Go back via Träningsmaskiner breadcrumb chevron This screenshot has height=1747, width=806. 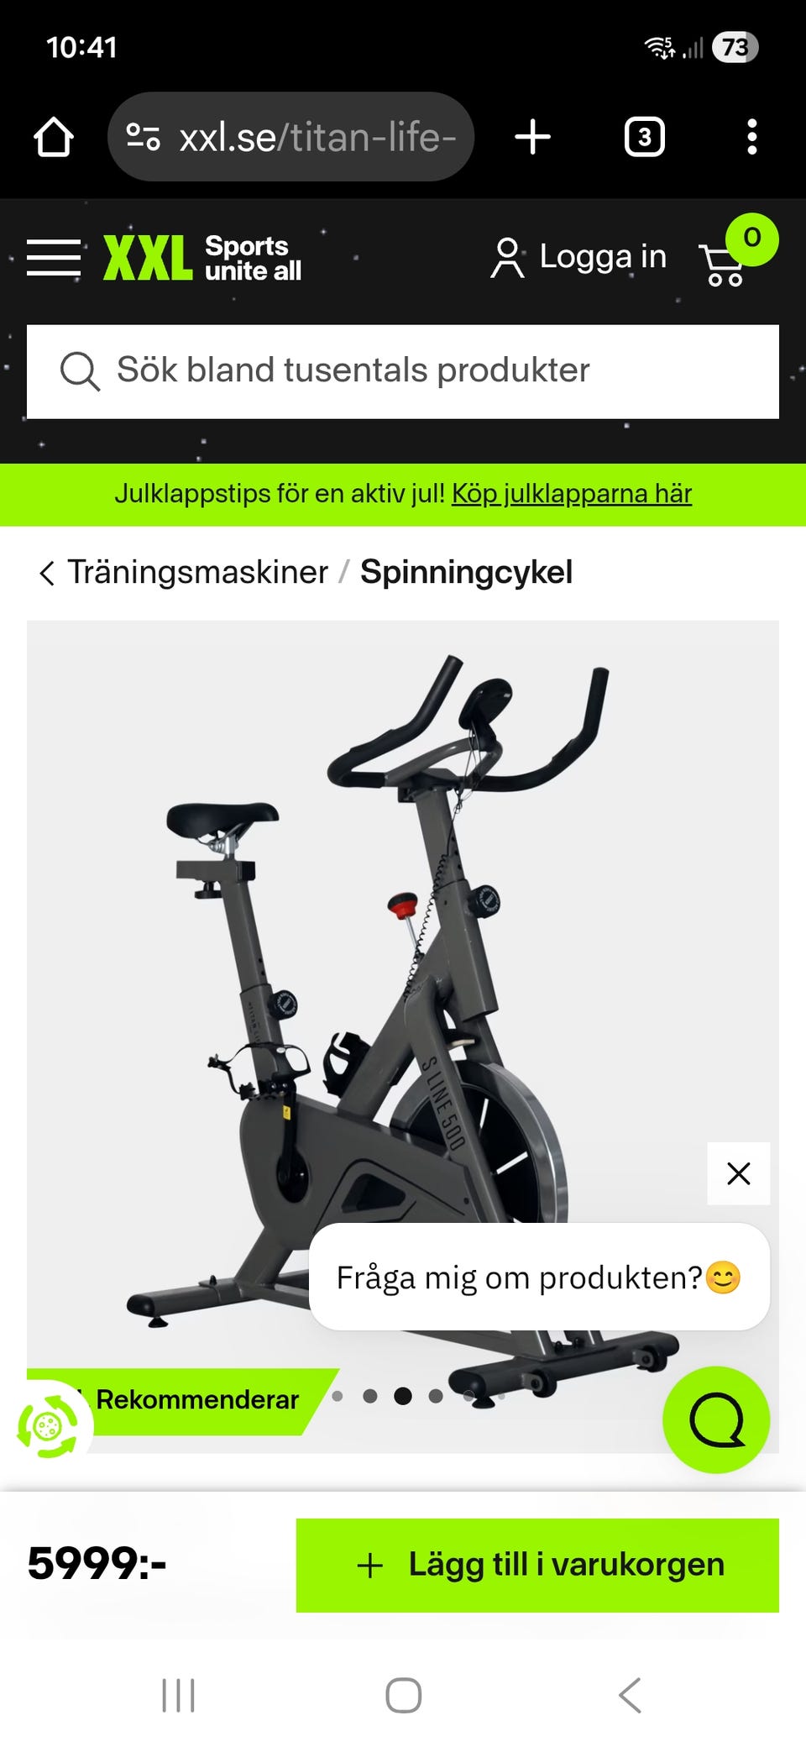click(47, 573)
